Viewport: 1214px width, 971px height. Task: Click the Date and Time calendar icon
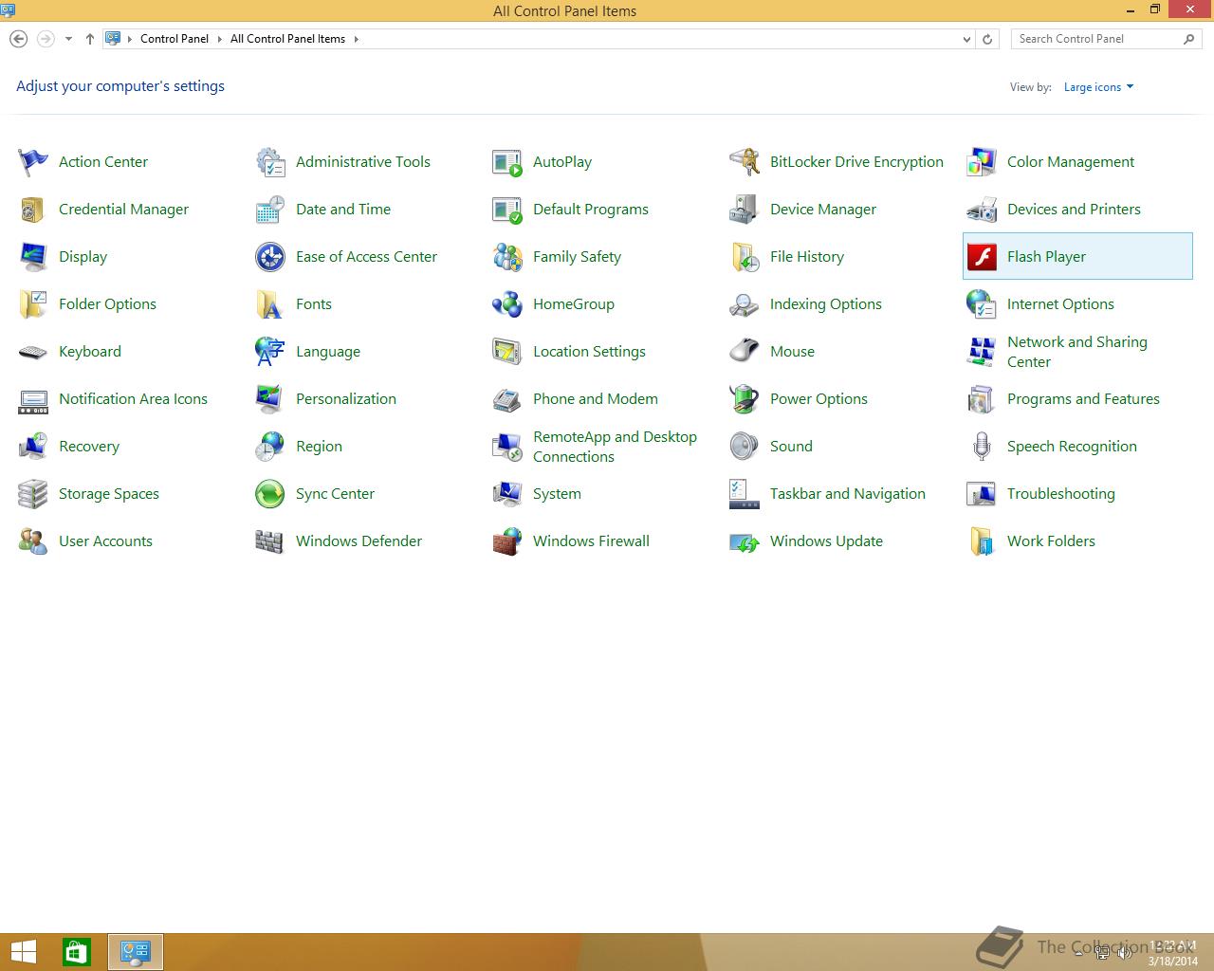coord(270,210)
